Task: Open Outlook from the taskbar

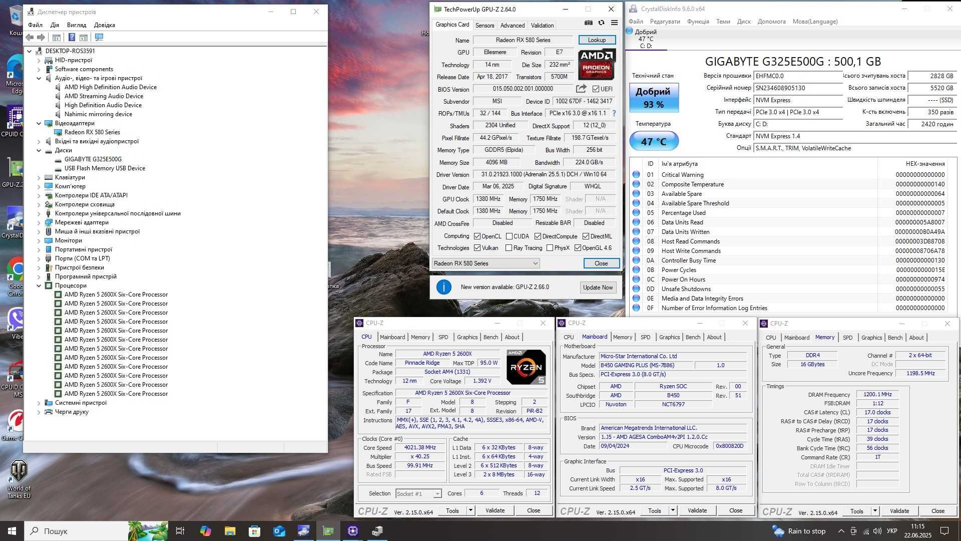Action: pos(279,531)
